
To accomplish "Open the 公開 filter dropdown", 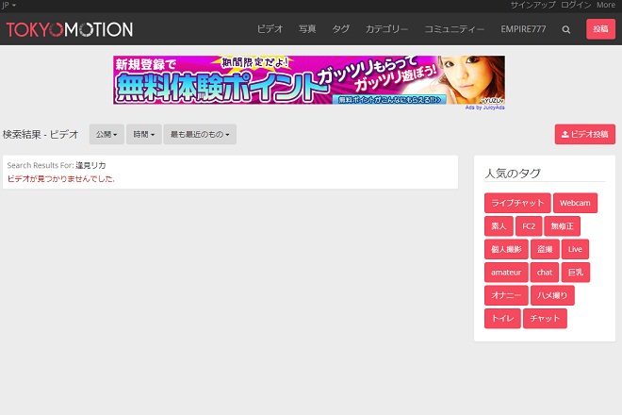I will coord(106,135).
